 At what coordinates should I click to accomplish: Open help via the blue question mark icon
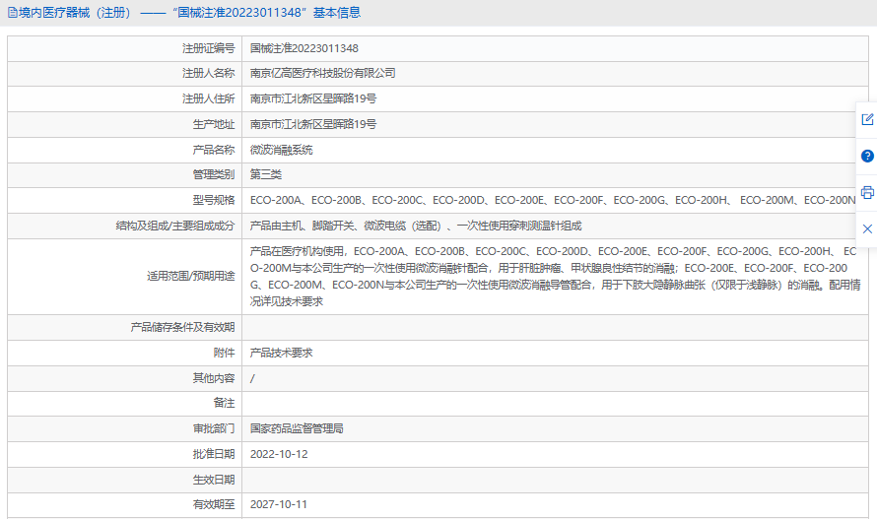click(x=867, y=156)
